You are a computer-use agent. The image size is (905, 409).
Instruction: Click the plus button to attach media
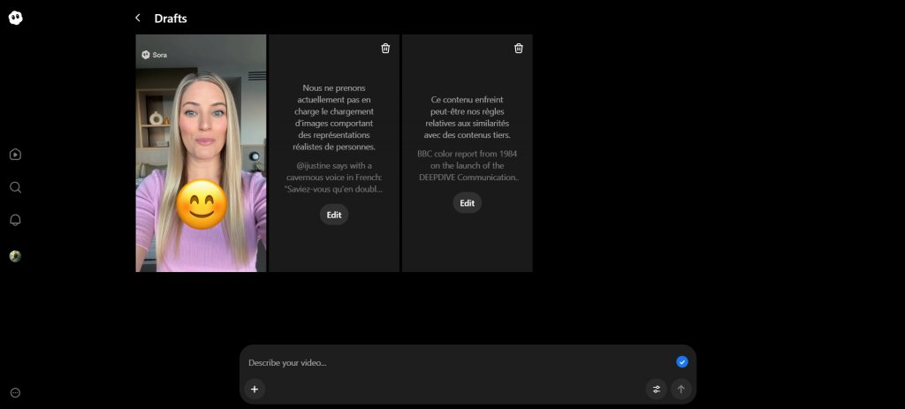[x=255, y=389]
